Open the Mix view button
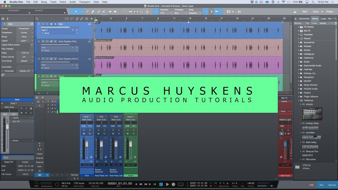338x190 pixels. coord(321,185)
